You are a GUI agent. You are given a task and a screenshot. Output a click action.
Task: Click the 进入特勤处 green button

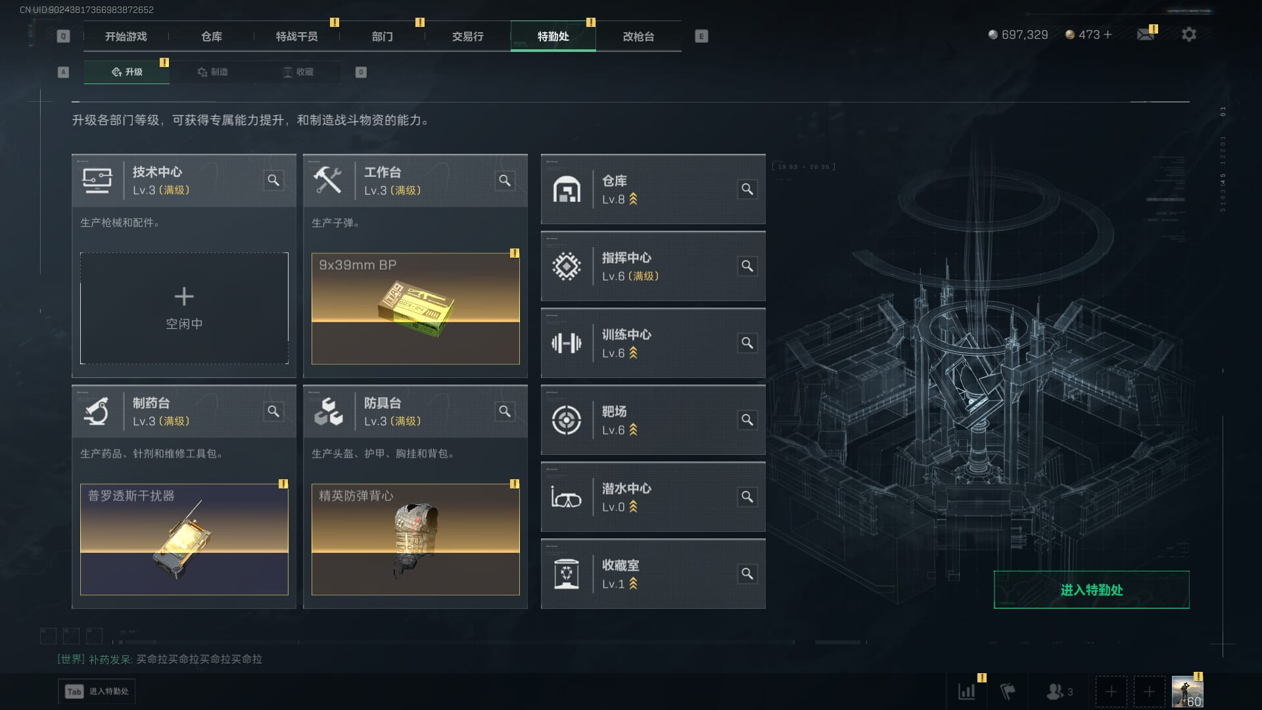1091,590
